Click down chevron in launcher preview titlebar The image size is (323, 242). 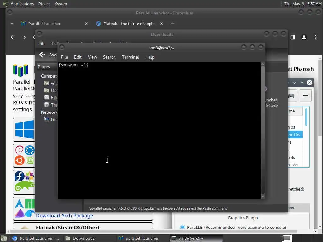tap(294, 83)
